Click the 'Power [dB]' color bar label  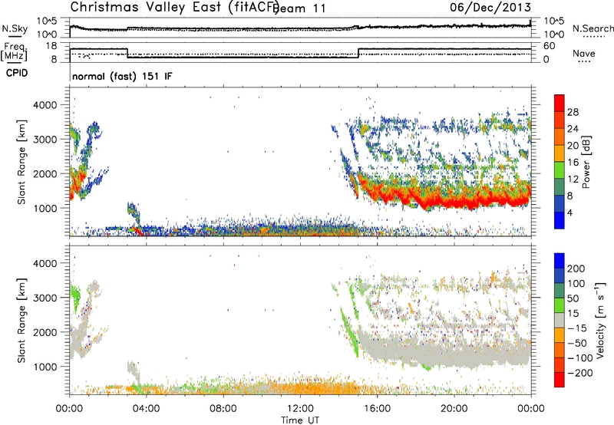coord(586,162)
